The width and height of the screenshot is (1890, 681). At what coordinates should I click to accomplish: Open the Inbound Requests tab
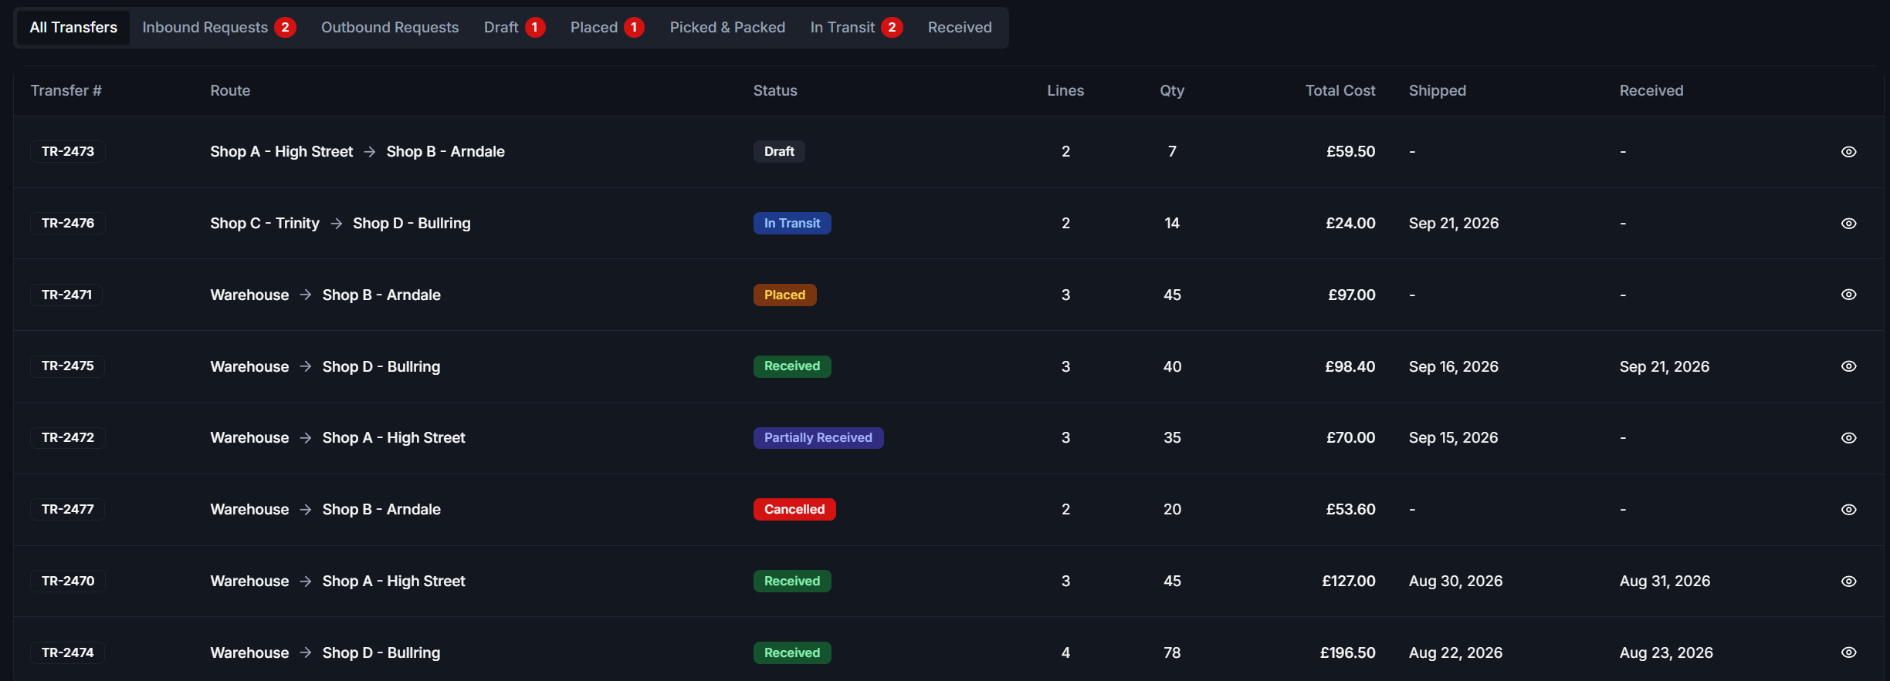(x=218, y=28)
